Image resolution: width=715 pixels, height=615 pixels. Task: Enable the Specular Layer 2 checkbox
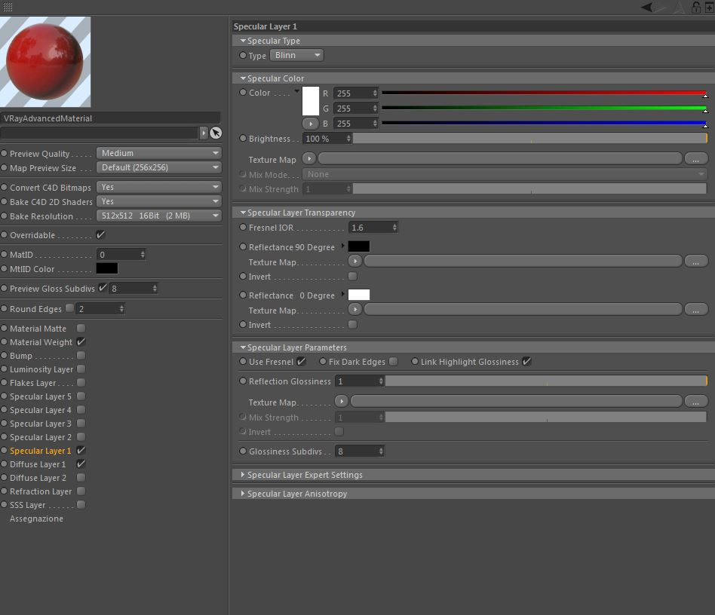pyautogui.click(x=81, y=437)
